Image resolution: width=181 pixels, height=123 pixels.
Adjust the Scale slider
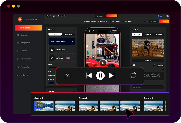pos(62,67)
